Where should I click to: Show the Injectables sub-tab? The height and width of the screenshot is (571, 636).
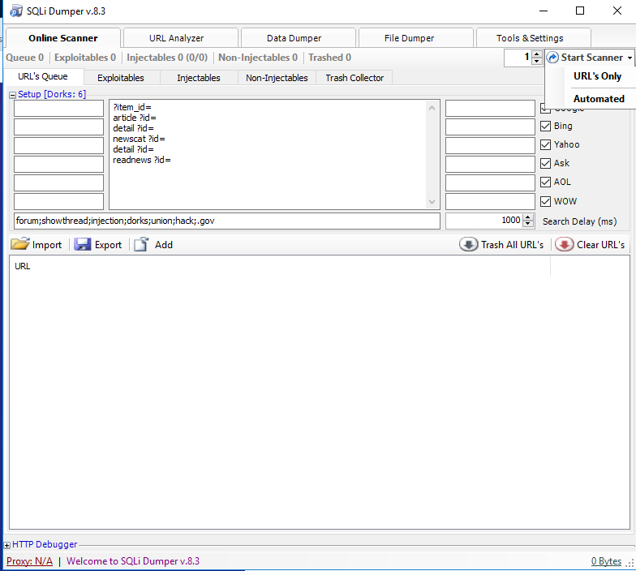pyautogui.click(x=199, y=78)
